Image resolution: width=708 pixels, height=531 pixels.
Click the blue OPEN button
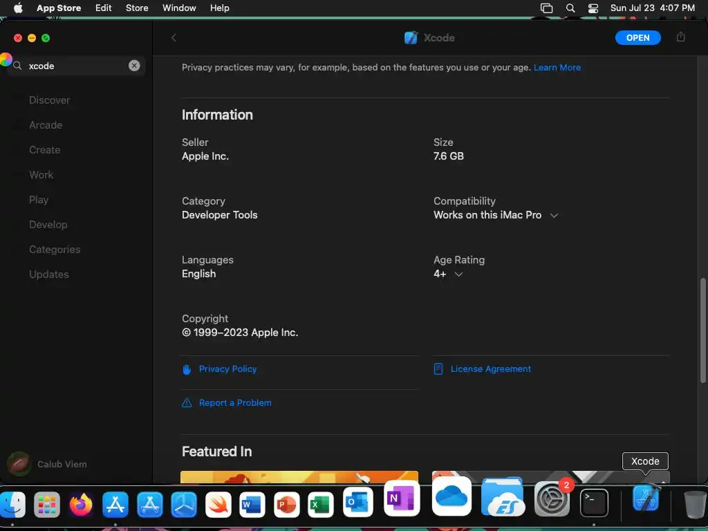coord(637,38)
